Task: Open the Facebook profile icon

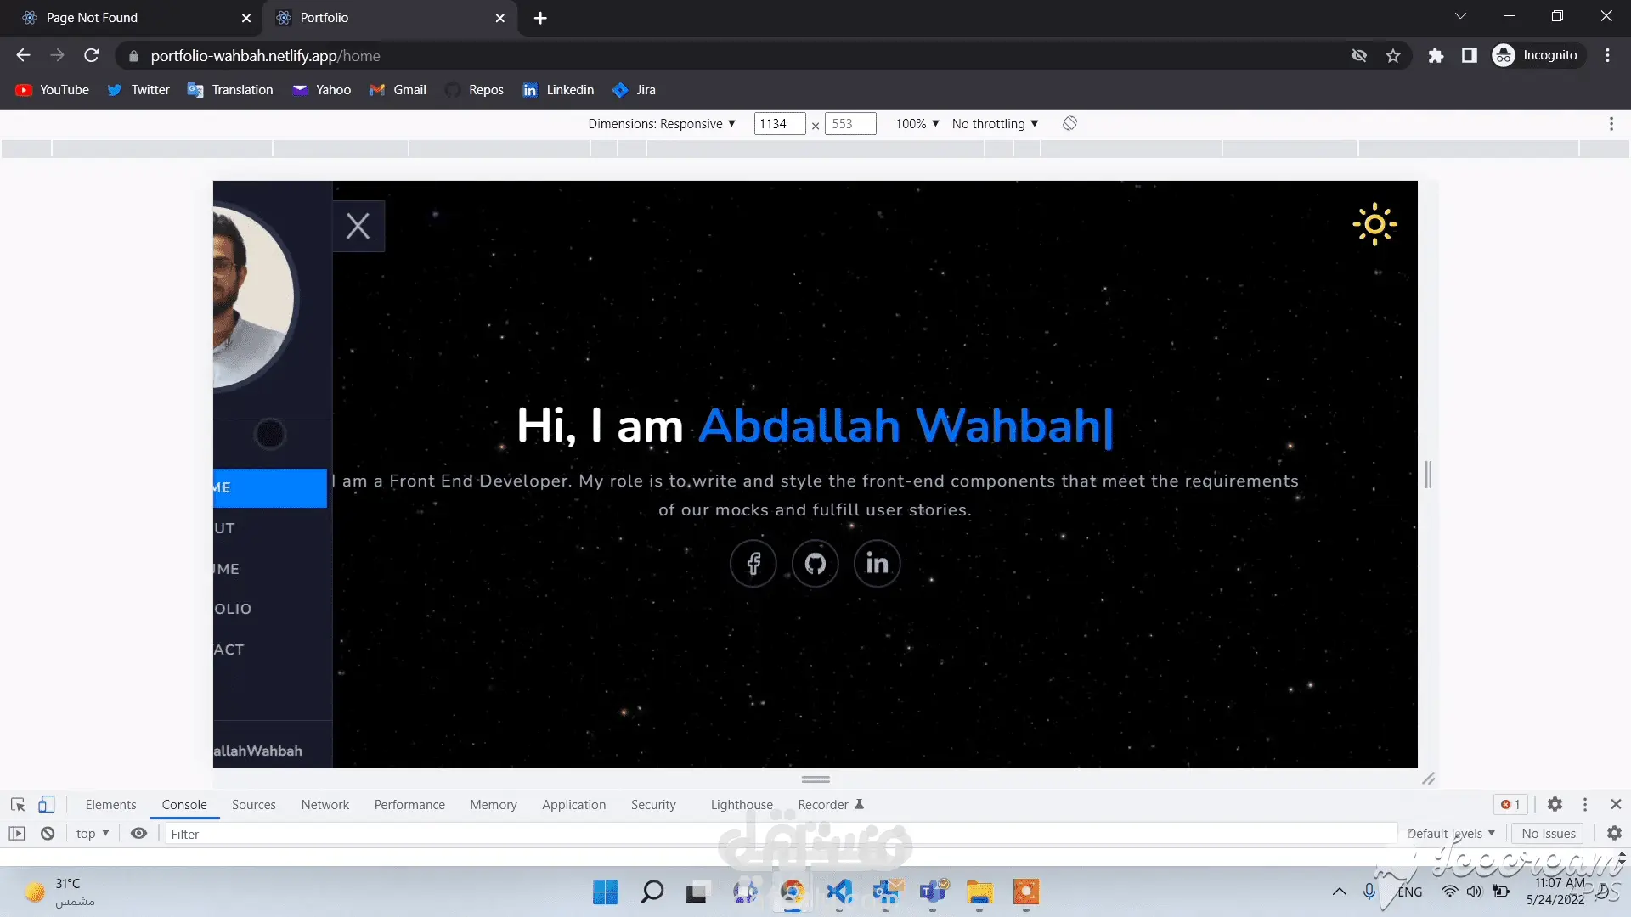Action: click(x=753, y=563)
